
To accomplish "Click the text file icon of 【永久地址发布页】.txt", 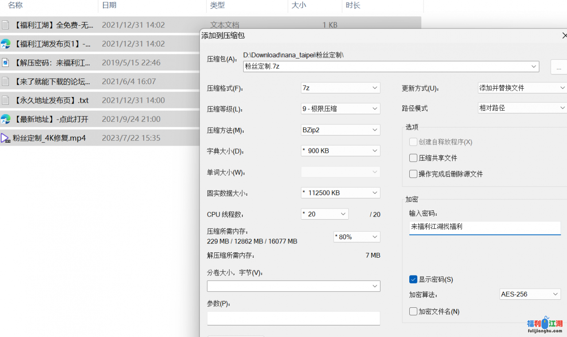I will (x=5, y=100).
